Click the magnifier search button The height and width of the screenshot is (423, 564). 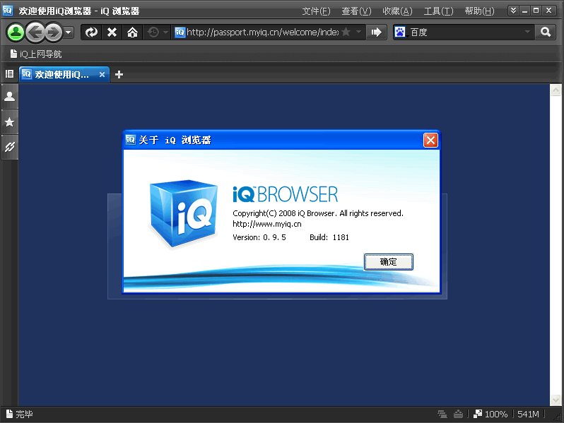(x=546, y=32)
